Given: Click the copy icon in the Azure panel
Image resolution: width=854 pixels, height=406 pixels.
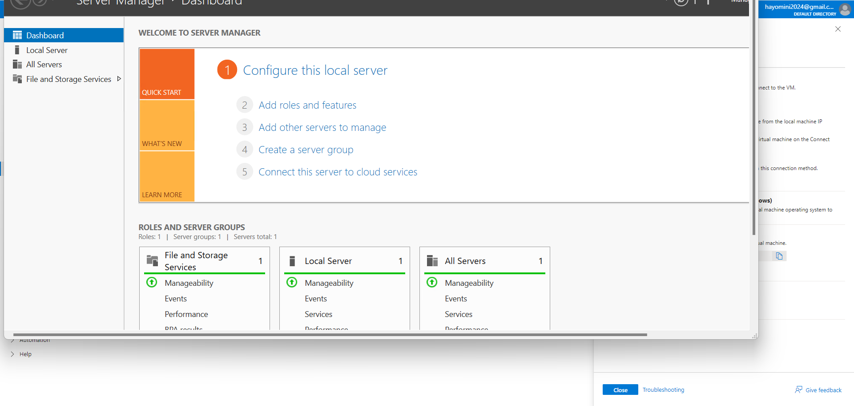Looking at the screenshot, I should click(779, 256).
